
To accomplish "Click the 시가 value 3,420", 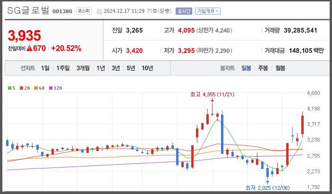I will 134,51.
